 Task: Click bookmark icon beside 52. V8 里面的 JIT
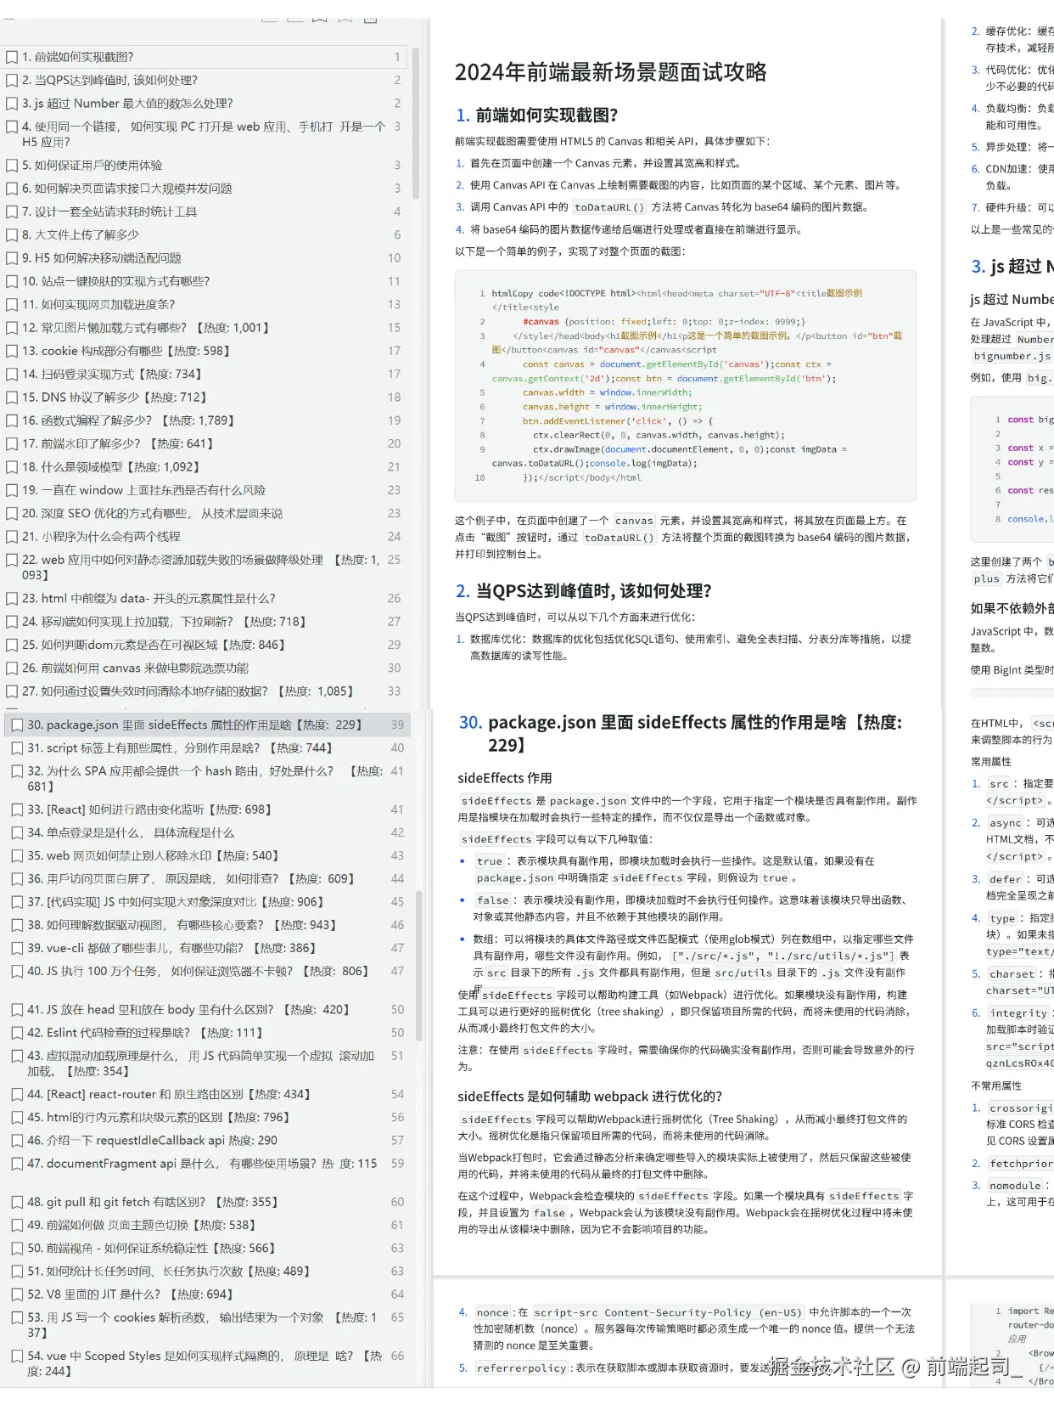point(17,1295)
